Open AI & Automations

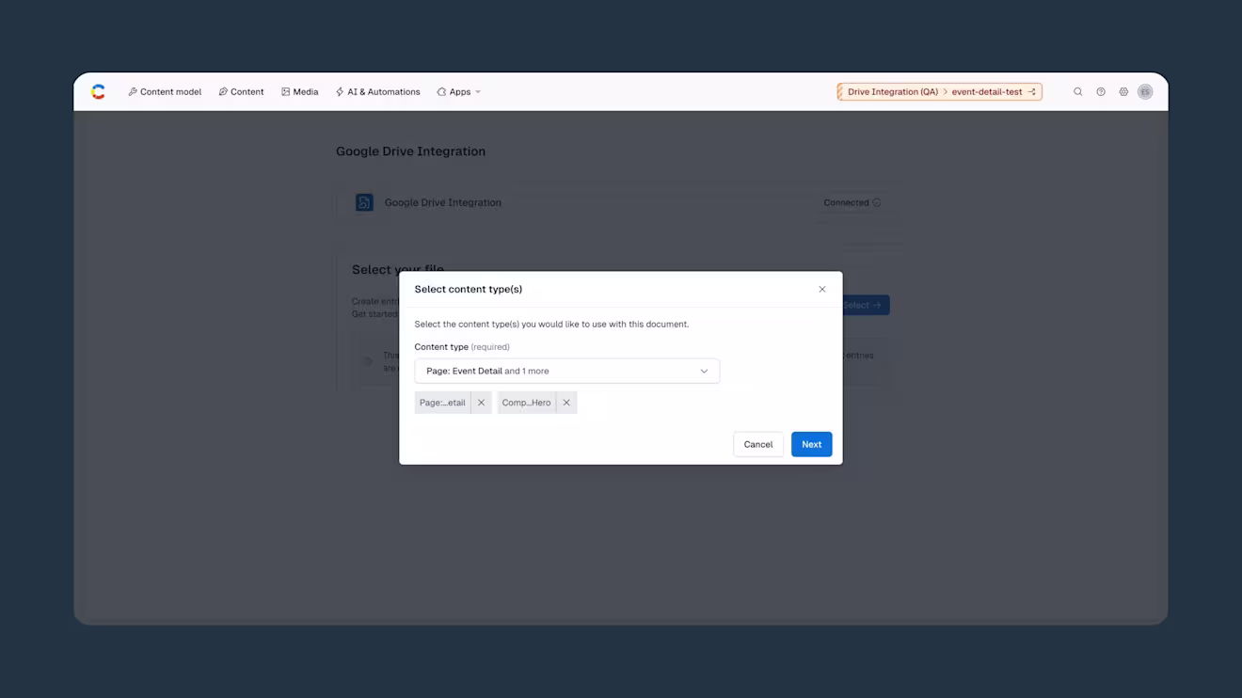pyautogui.click(x=377, y=92)
